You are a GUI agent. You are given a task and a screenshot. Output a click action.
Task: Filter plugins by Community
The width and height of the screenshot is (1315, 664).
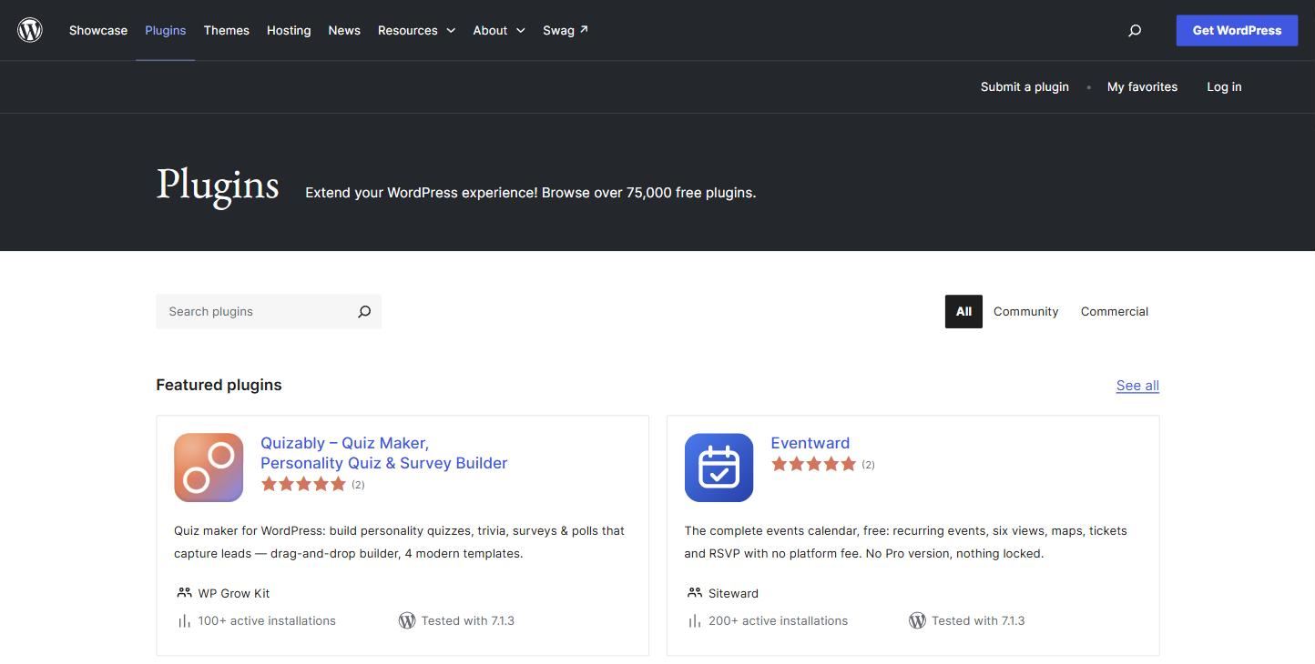(1025, 311)
